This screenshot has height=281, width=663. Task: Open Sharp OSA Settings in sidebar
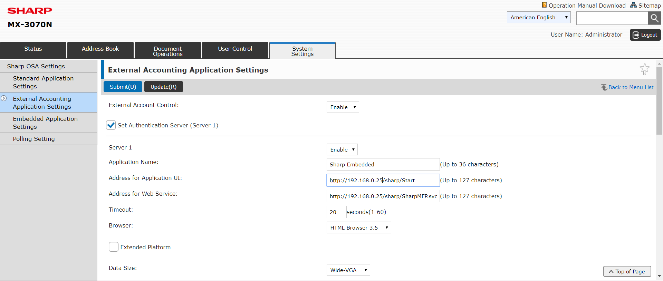(x=48, y=66)
